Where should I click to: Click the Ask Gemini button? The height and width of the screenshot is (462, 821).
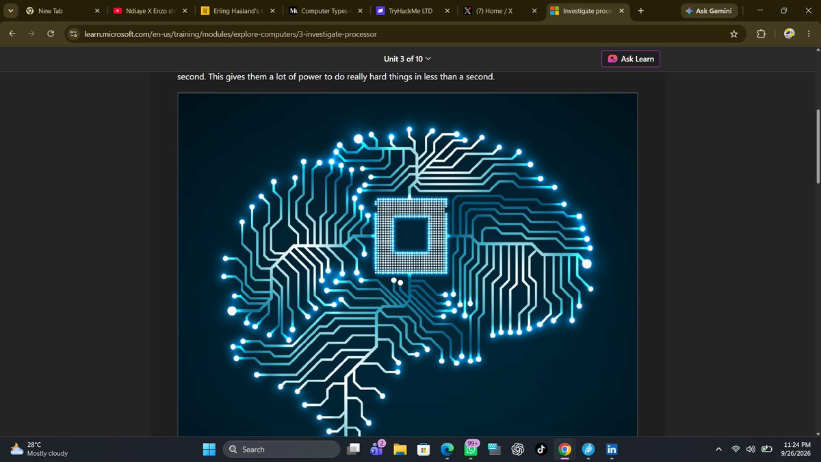(711, 11)
